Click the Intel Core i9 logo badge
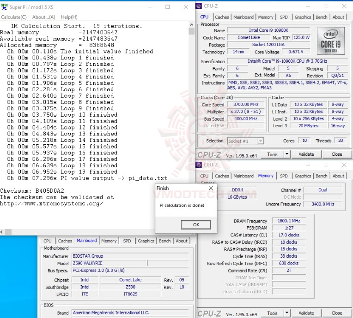Screen dimensions: 353x318 [330, 41]
